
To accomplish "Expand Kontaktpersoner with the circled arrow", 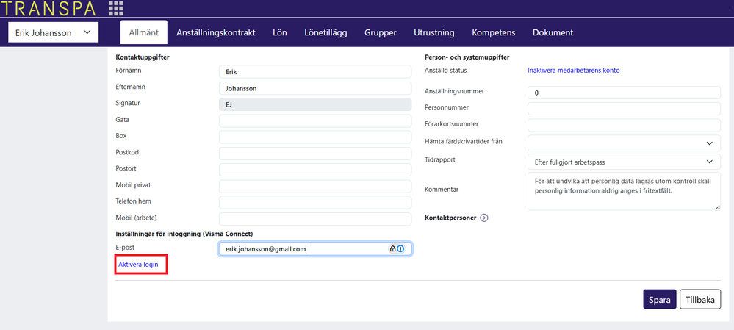I will (484, 218).
